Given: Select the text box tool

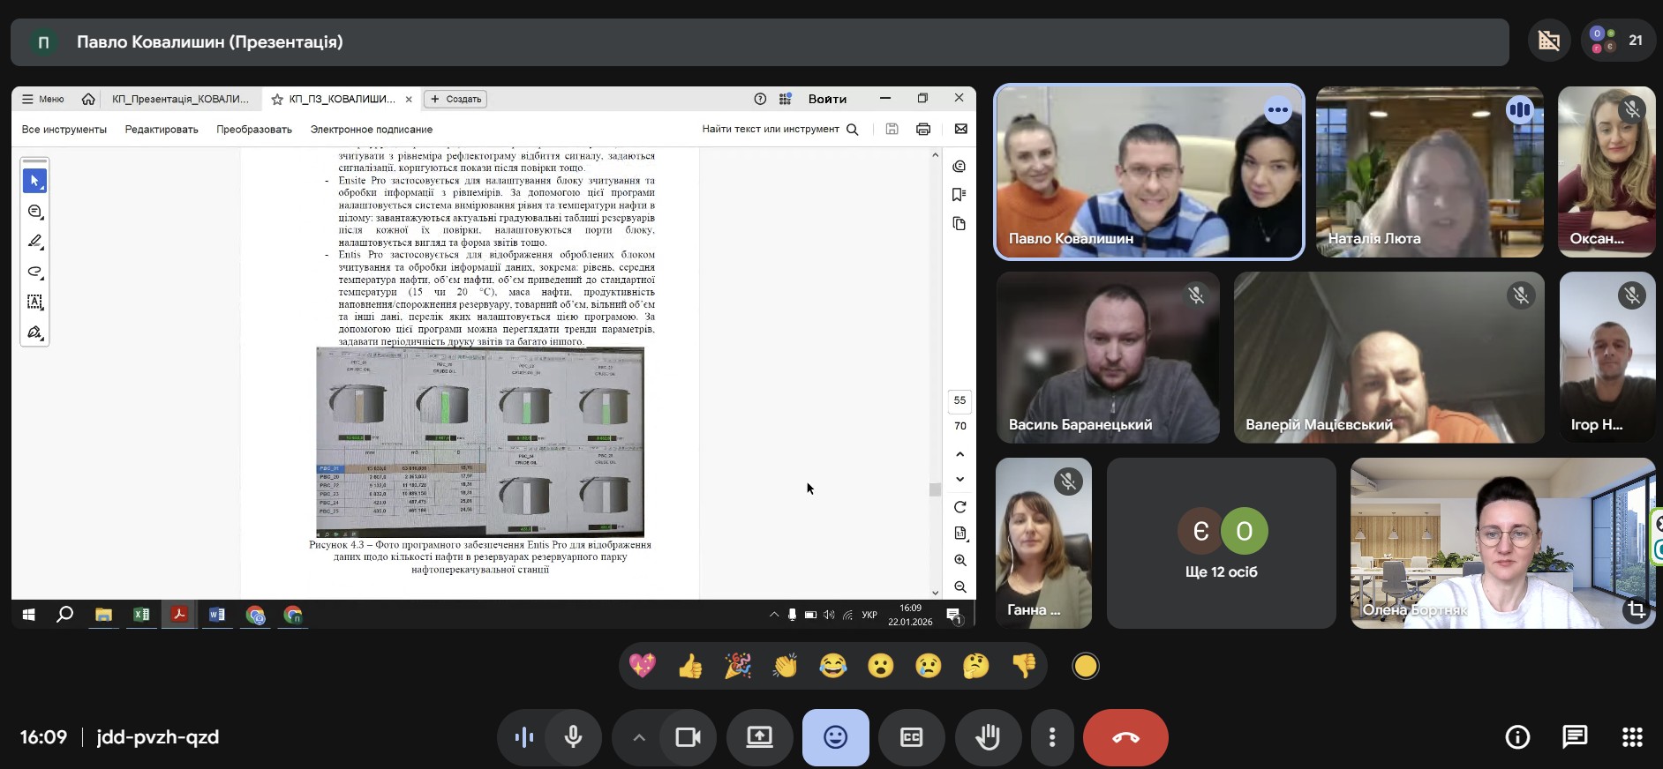Looking at the screenshot, I should [x=34, y=302].
